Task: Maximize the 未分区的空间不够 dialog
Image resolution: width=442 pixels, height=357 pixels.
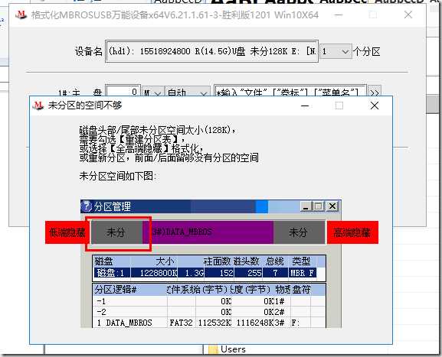Action: 339,105
